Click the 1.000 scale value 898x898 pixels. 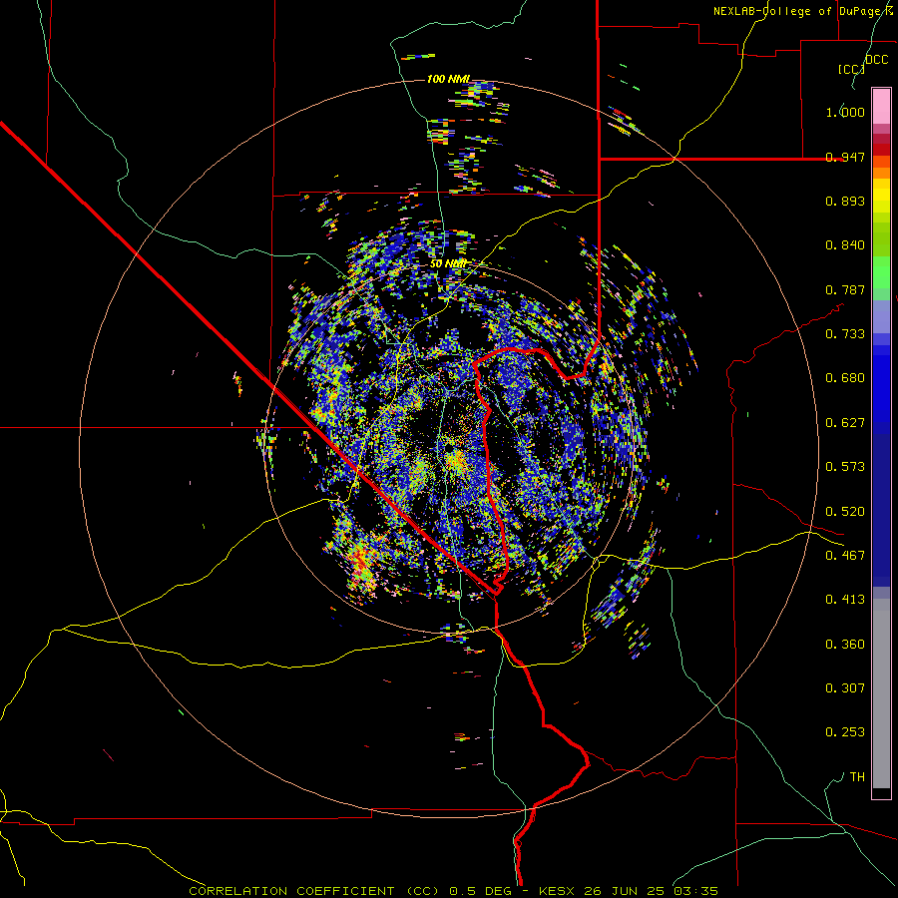(x=845, y=112)
